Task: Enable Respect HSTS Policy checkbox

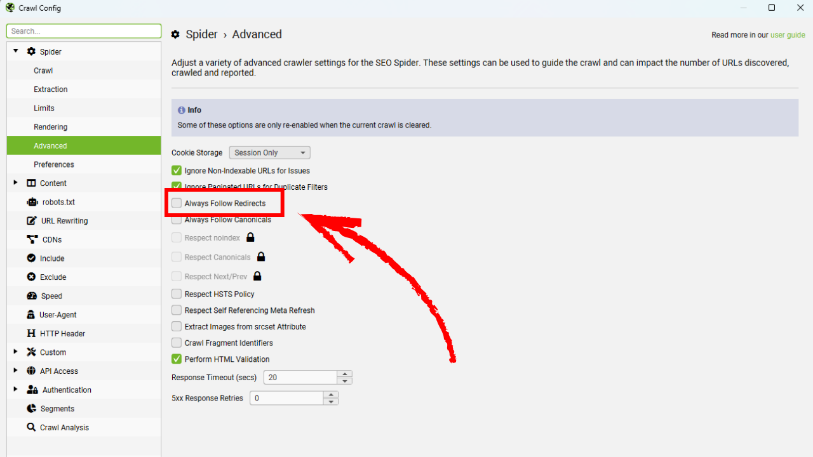Action: pyautogui.click(x=177, y=294)
